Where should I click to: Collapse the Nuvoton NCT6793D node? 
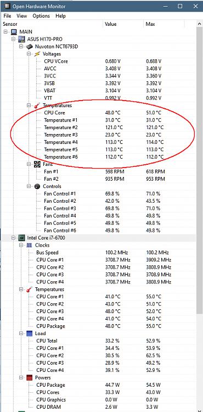point(21,47)
